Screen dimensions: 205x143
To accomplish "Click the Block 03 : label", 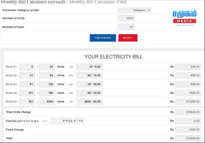I will coord(12,84).
